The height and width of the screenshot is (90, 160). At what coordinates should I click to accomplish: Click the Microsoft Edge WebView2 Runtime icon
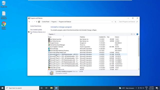[x=49, y=50]
